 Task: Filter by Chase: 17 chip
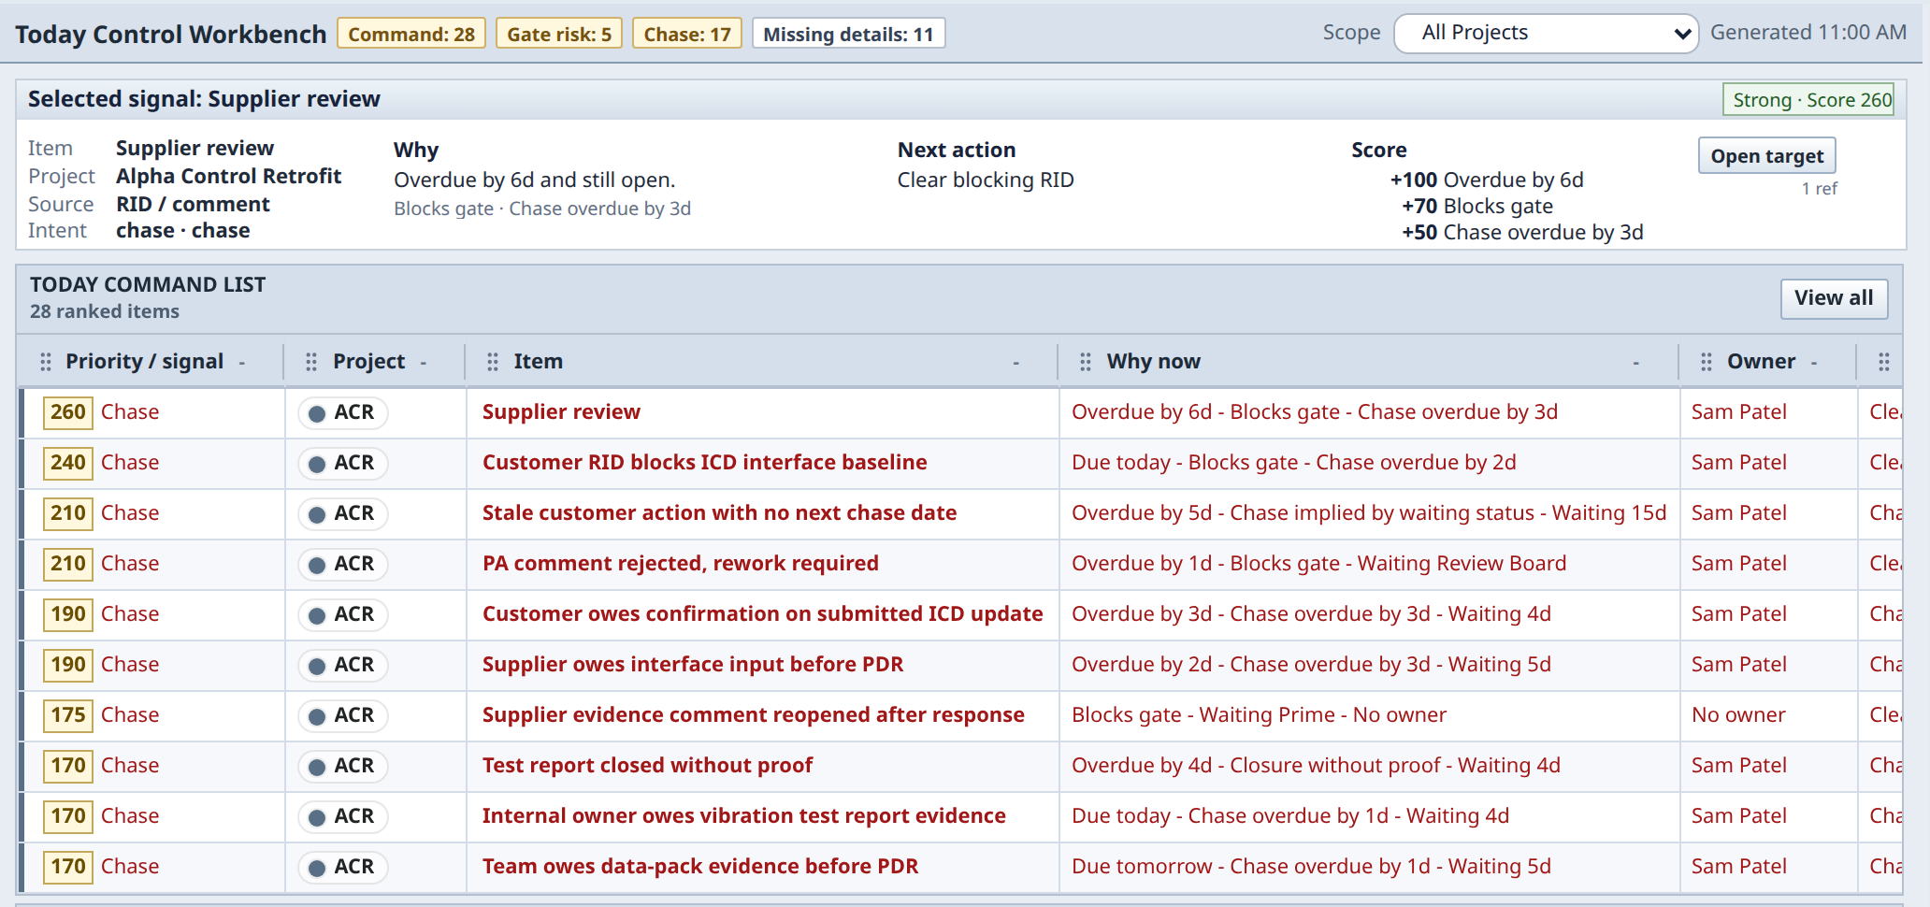click(687, 34)
